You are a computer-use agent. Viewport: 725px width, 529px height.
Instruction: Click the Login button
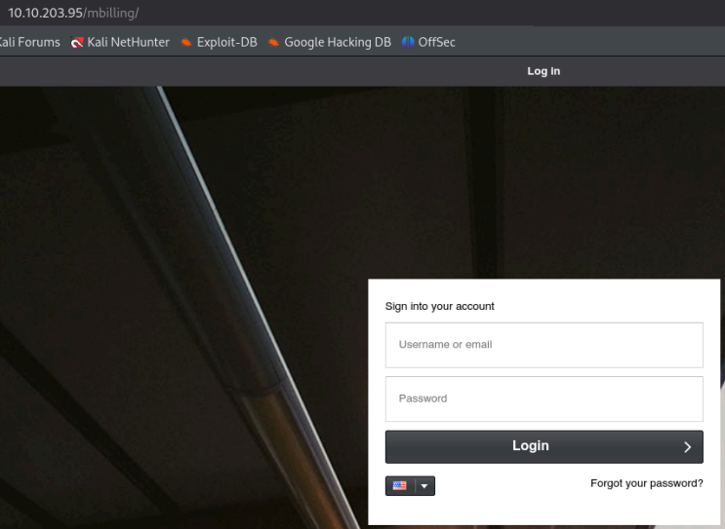click(544, 446)
